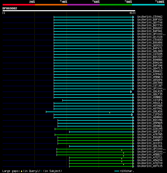Select the UniRef100_A7Q709 label
The width and height of the screenshot is (167, 173).
click(150, 163)
